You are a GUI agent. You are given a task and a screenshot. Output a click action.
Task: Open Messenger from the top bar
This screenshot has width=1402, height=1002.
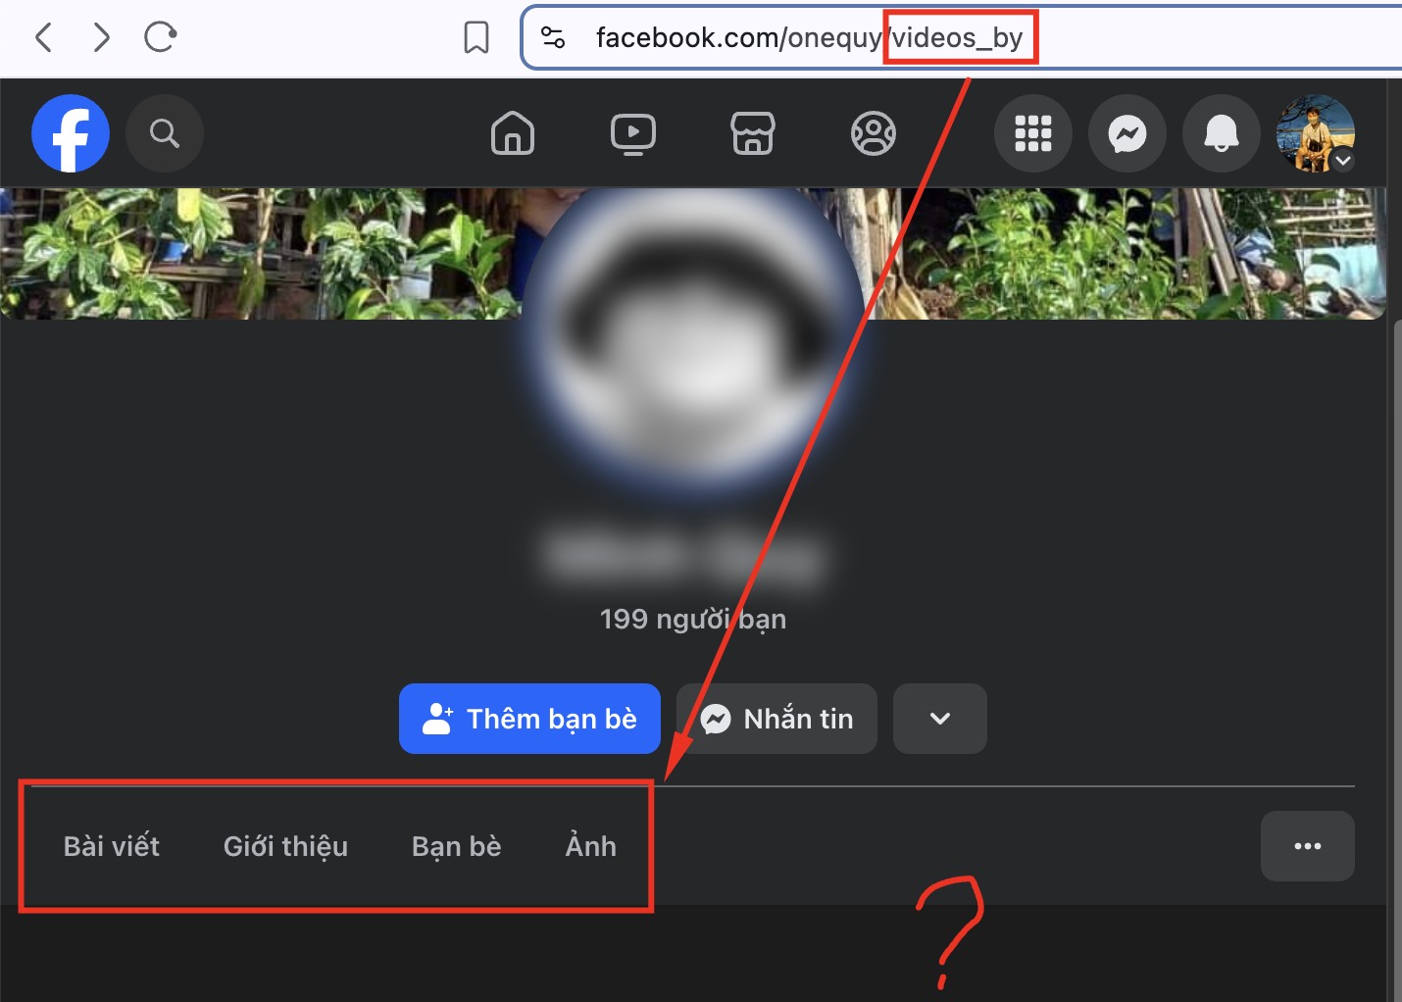1127,133
